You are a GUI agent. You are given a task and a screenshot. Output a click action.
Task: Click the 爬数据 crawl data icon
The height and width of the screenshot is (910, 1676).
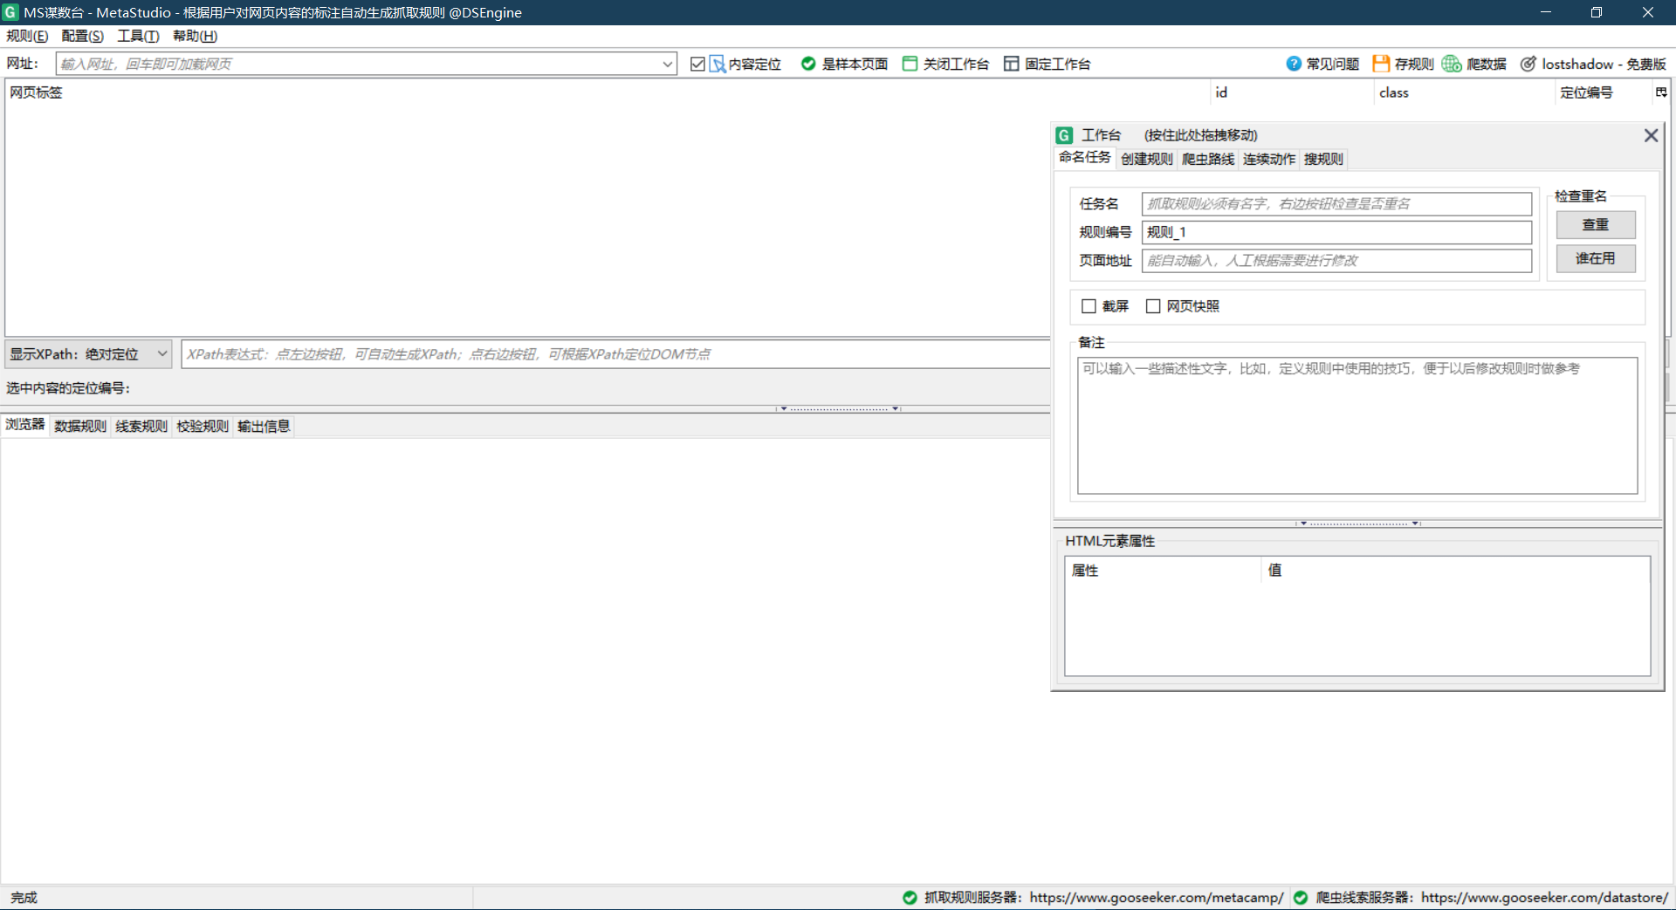tap(1452, 64)
